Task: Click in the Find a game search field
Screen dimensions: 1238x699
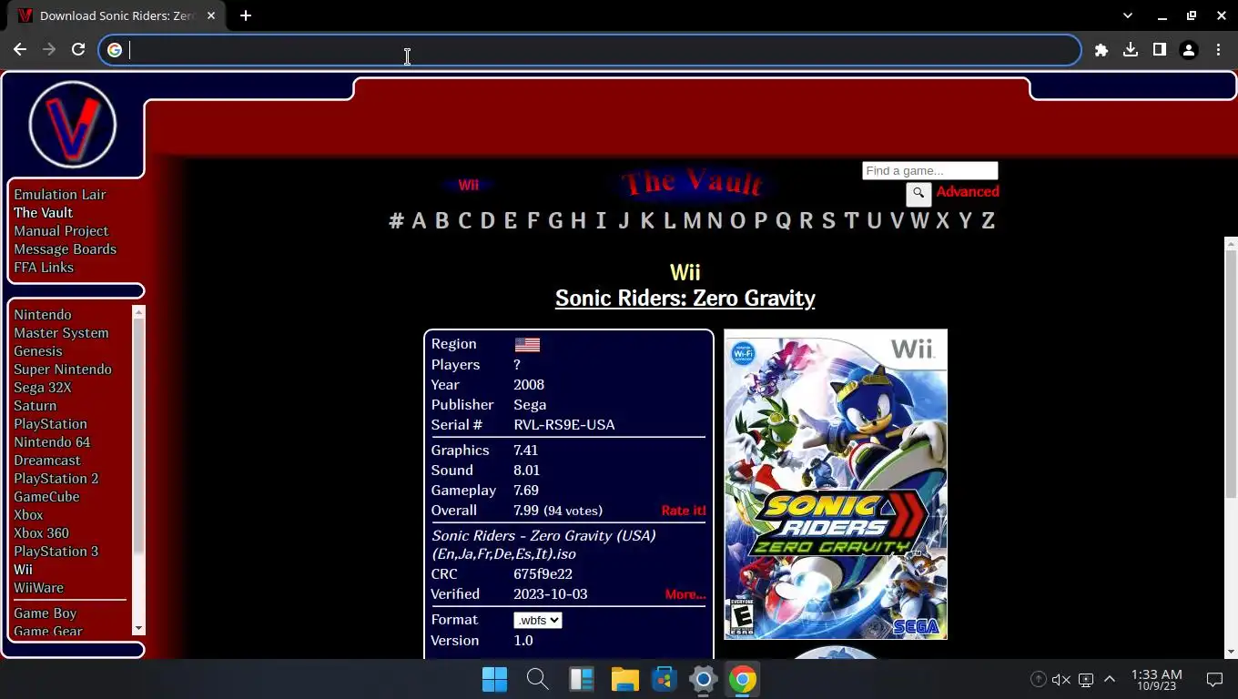Action: click(929, 171)
